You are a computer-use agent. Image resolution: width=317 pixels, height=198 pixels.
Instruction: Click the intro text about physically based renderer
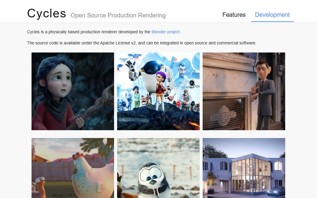tap(89, 32)
